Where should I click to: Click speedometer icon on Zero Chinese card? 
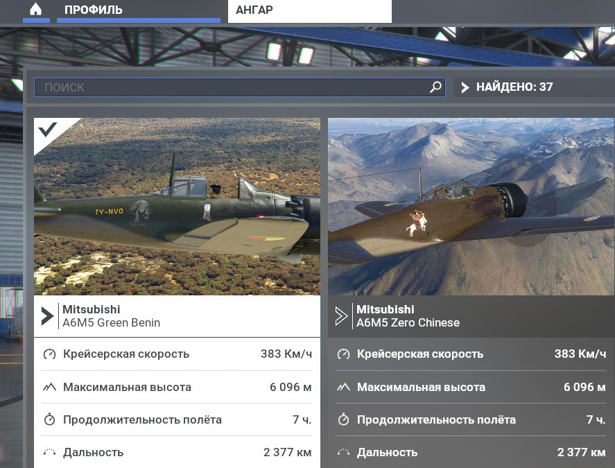tap(343, 354)
